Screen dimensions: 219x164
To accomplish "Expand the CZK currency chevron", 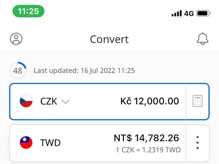I will click(x=65, y=102).
